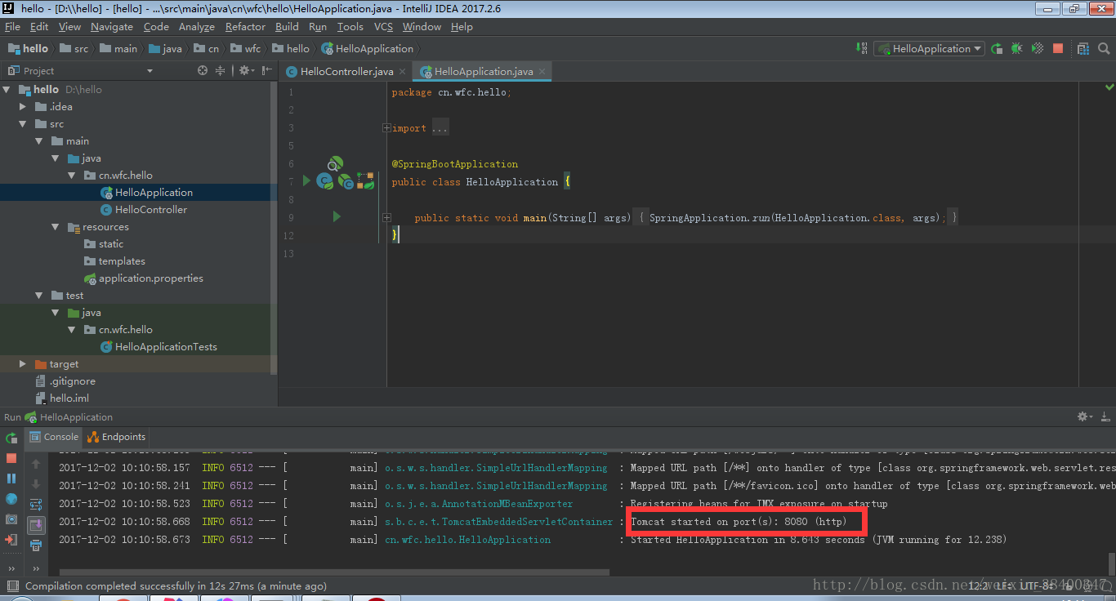Viewport: 1116px width, 601px height.
Task: Close the HelloApplication.java editor tab
Action: click(x=542, y=72)
